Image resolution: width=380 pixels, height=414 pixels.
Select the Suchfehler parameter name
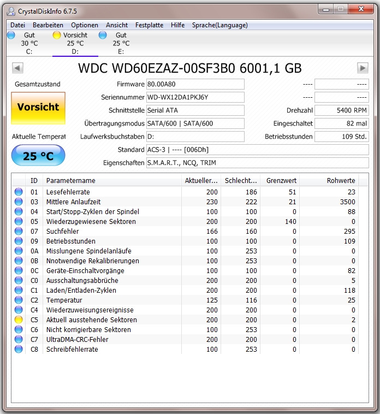click(63, 231)
